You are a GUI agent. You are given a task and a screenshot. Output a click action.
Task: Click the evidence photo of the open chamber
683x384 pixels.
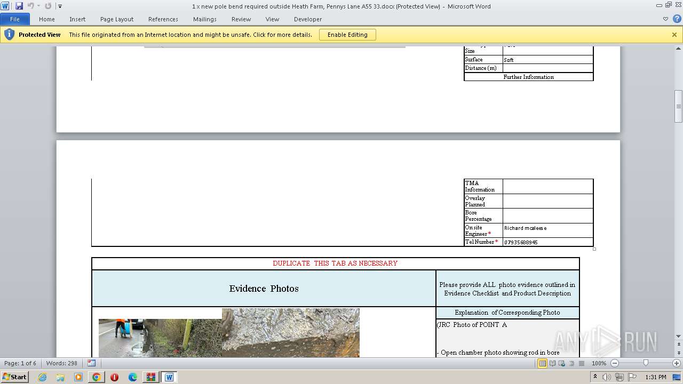tap(291, 333)
